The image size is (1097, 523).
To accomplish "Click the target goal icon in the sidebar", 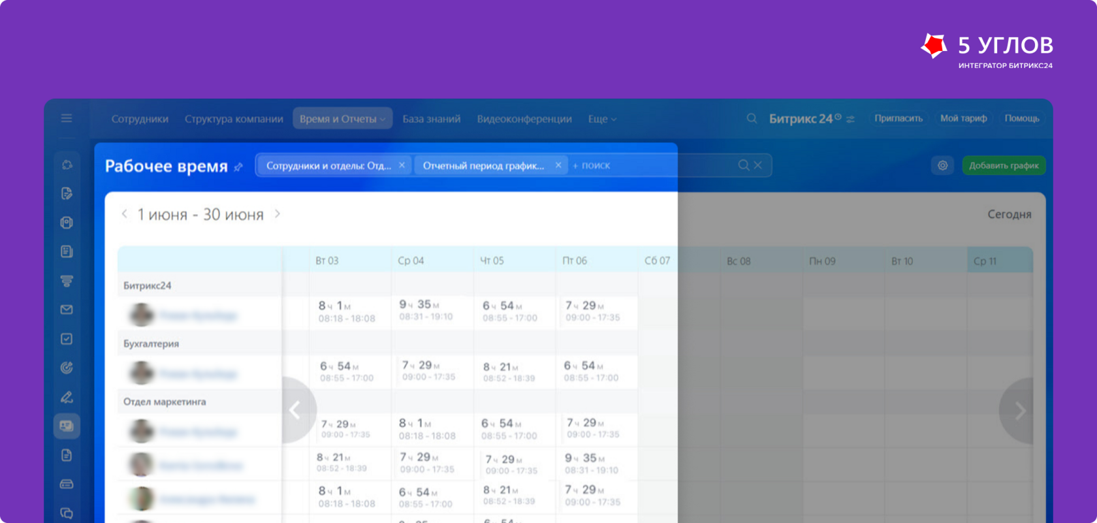I will point(67,368).
